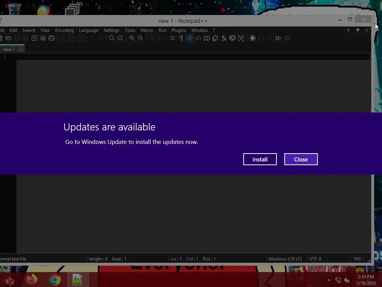Image resolution: width=382 pixels, height=287 pixels.
Task: Click the Notepad++ taskbar icon
Action: click(x=78, y=280)
